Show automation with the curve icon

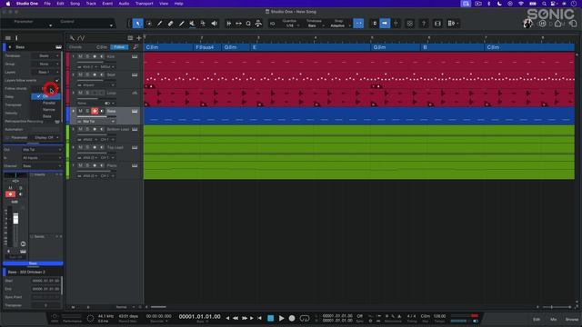81,38
